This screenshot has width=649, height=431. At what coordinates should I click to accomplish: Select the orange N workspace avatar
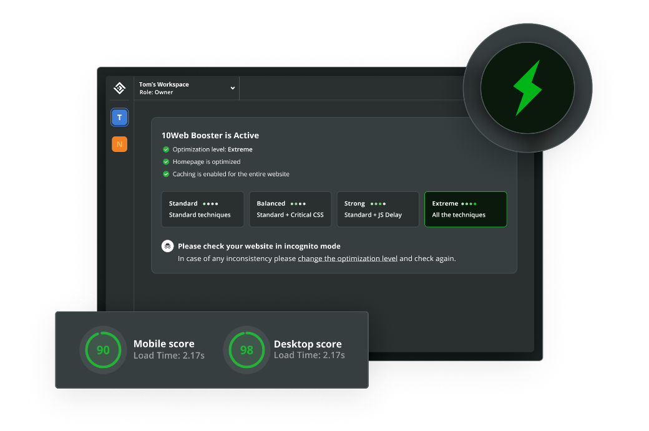(120, 144)
